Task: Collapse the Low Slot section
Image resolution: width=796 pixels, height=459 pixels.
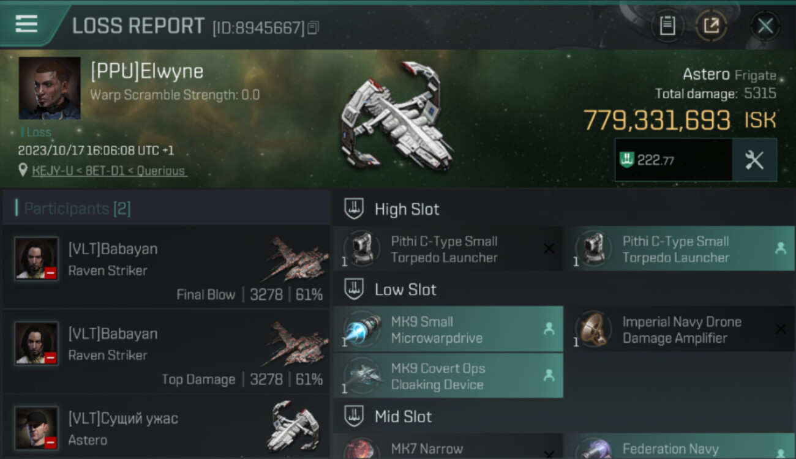Action: (x=354, y=289)
